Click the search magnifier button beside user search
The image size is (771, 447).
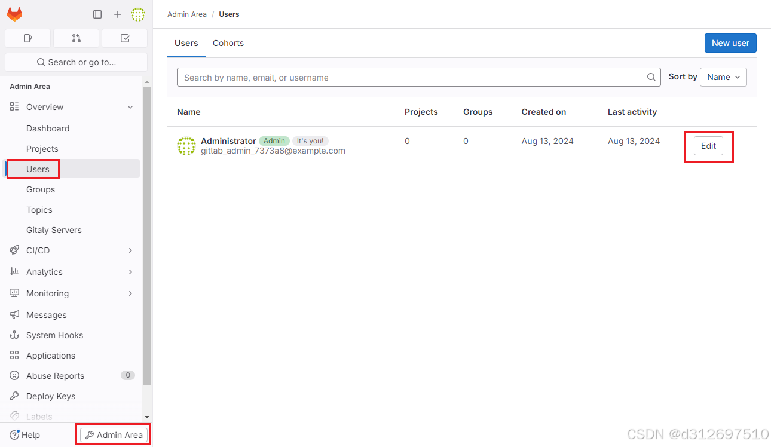point(651,77)
